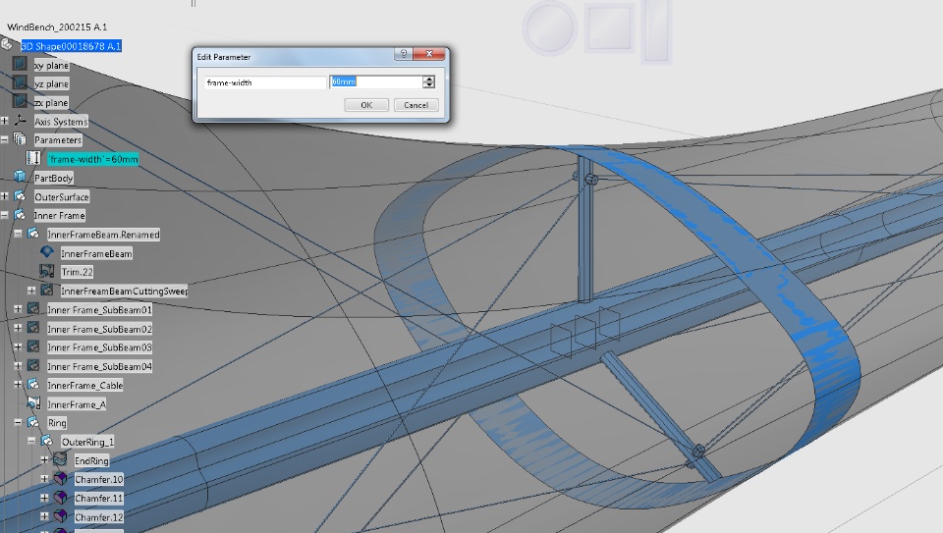Click the InnerFreamBeamCuttingSweep icon
The width and height of the screenshot is (943, 533).
click(47, 290)
